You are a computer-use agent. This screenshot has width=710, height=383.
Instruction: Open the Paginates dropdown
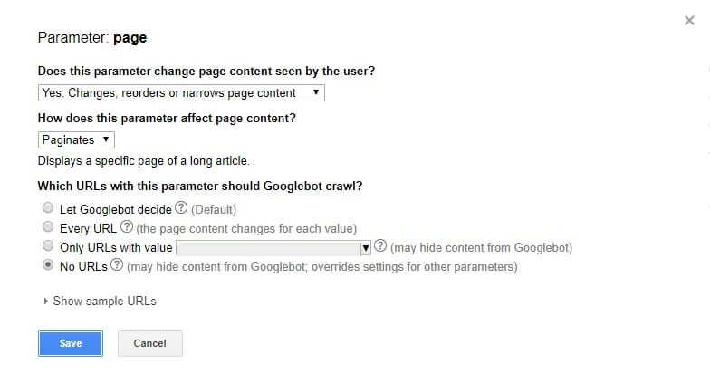click(x=77, y=139)
